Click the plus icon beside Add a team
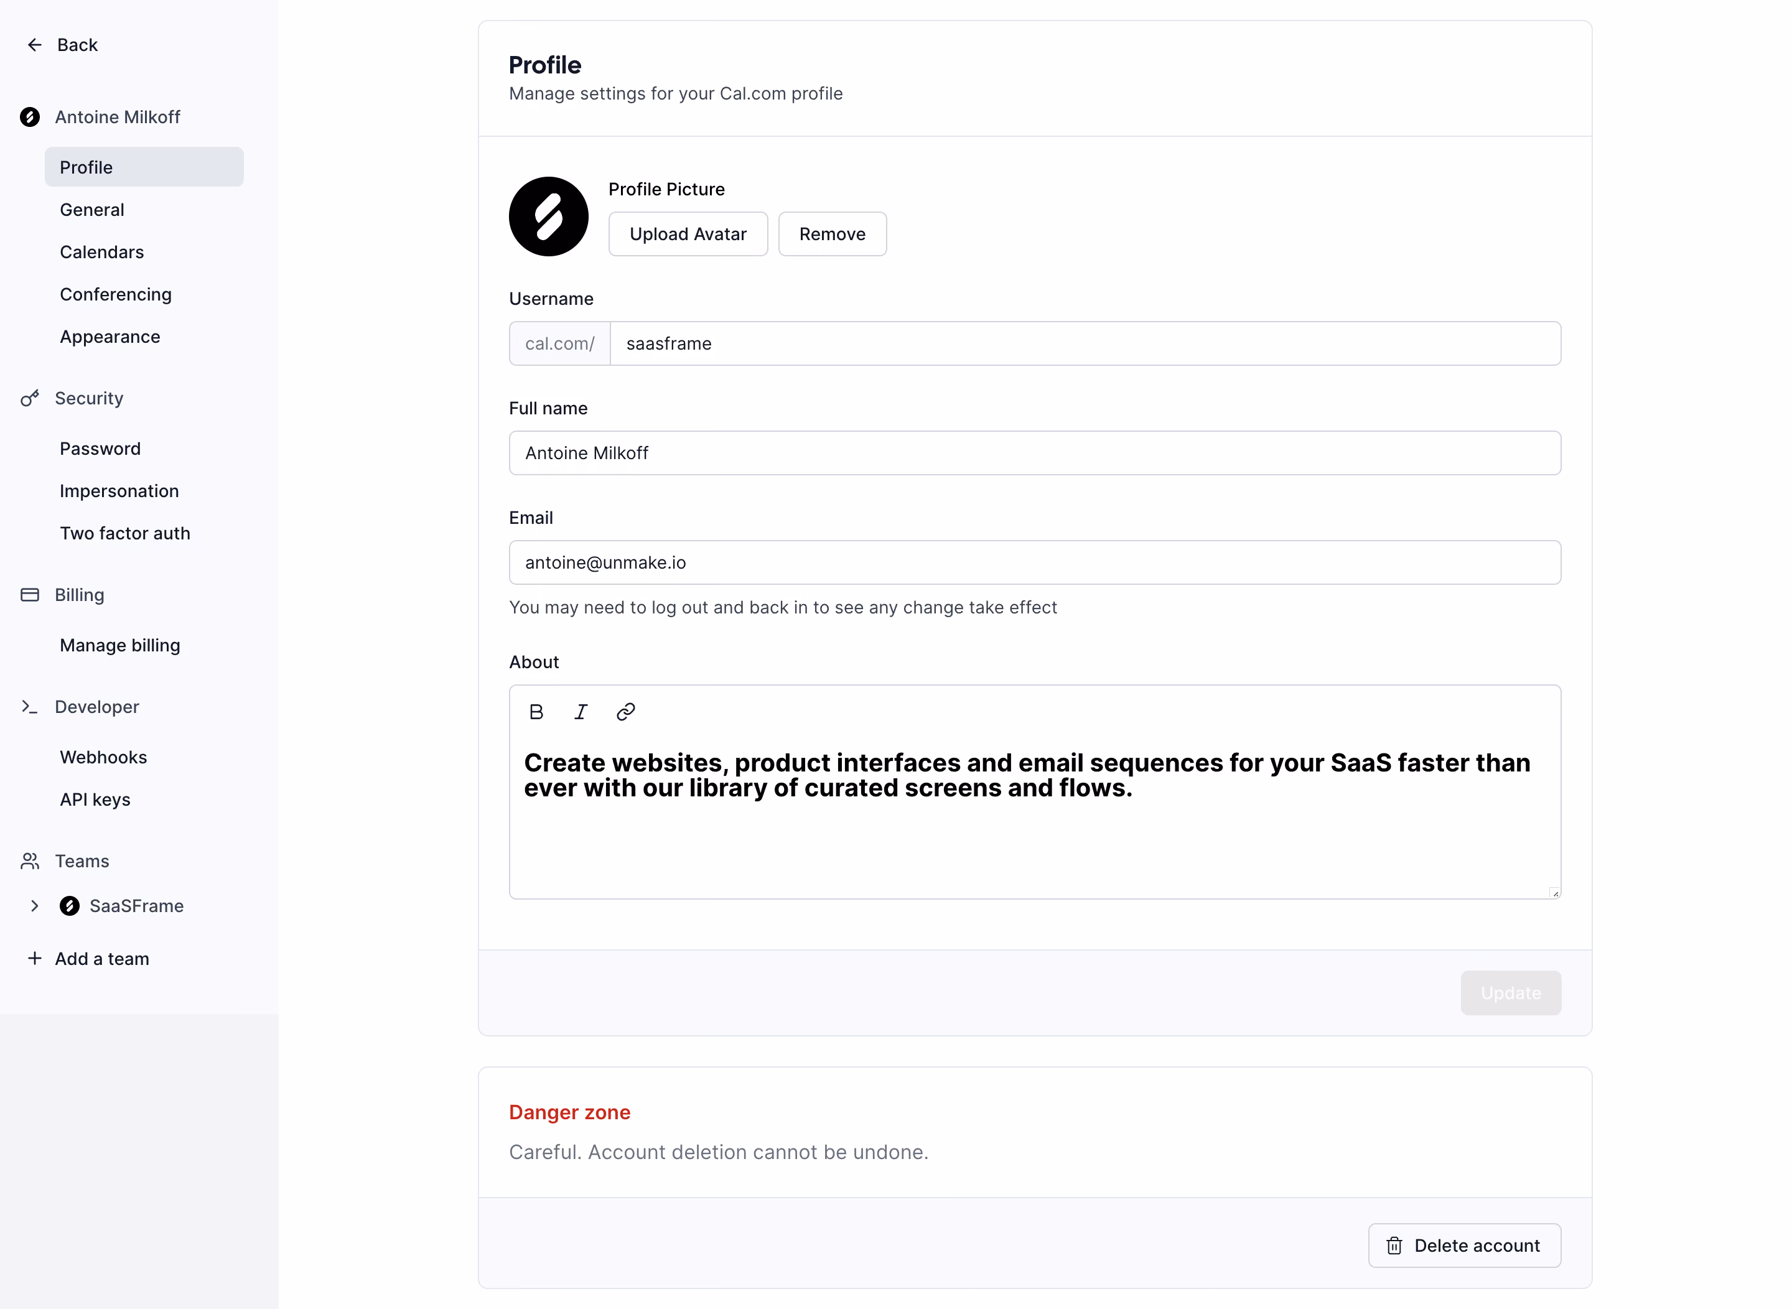The height and width of the screenshot is (1309, 1792). [34, 959]
